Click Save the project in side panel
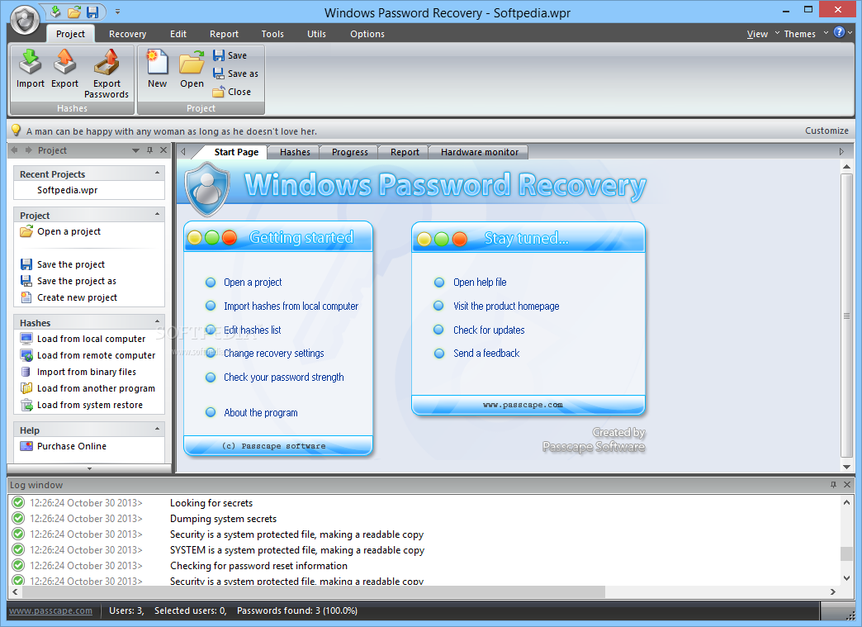The image size is (862, 627). [x=63, y=264]
